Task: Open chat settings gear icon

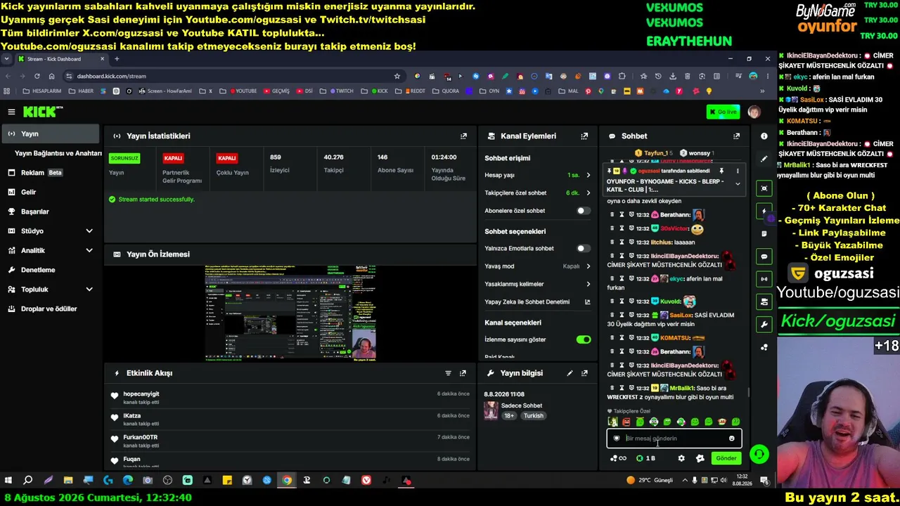Action: coord(681,458)
